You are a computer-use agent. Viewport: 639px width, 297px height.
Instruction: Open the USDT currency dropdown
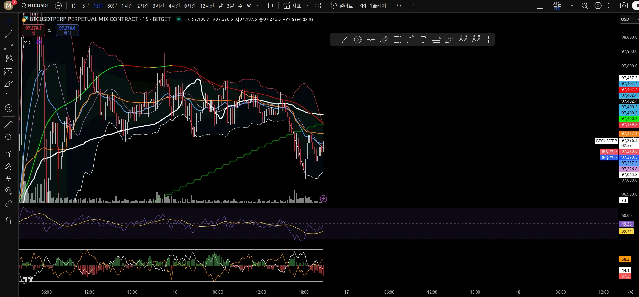[629, 19]
